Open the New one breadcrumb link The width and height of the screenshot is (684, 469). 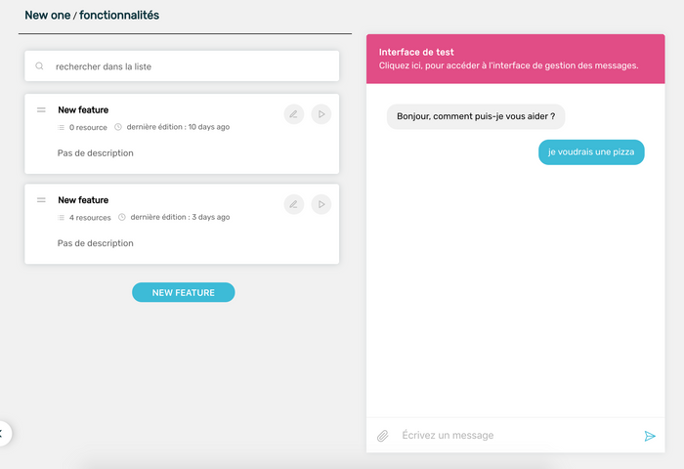(x=47, y=16)
